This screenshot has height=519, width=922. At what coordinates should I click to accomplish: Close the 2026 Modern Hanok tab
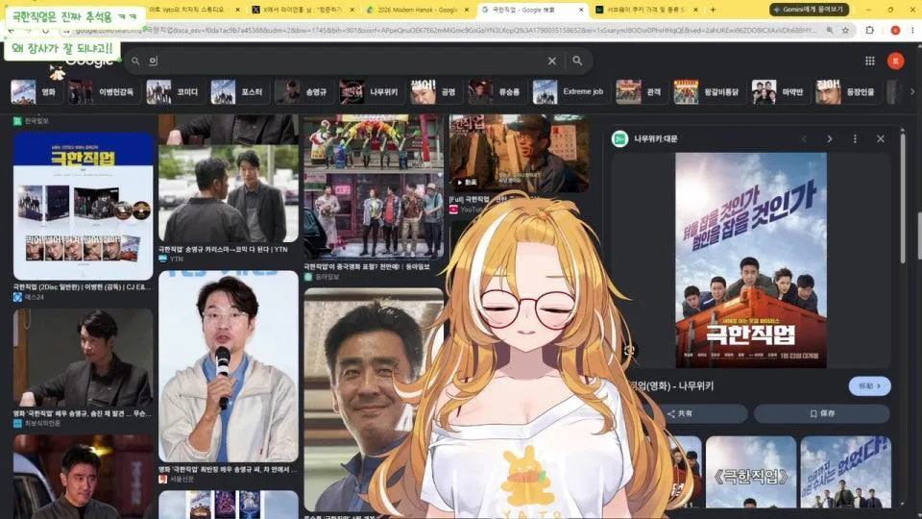point(467,10)
